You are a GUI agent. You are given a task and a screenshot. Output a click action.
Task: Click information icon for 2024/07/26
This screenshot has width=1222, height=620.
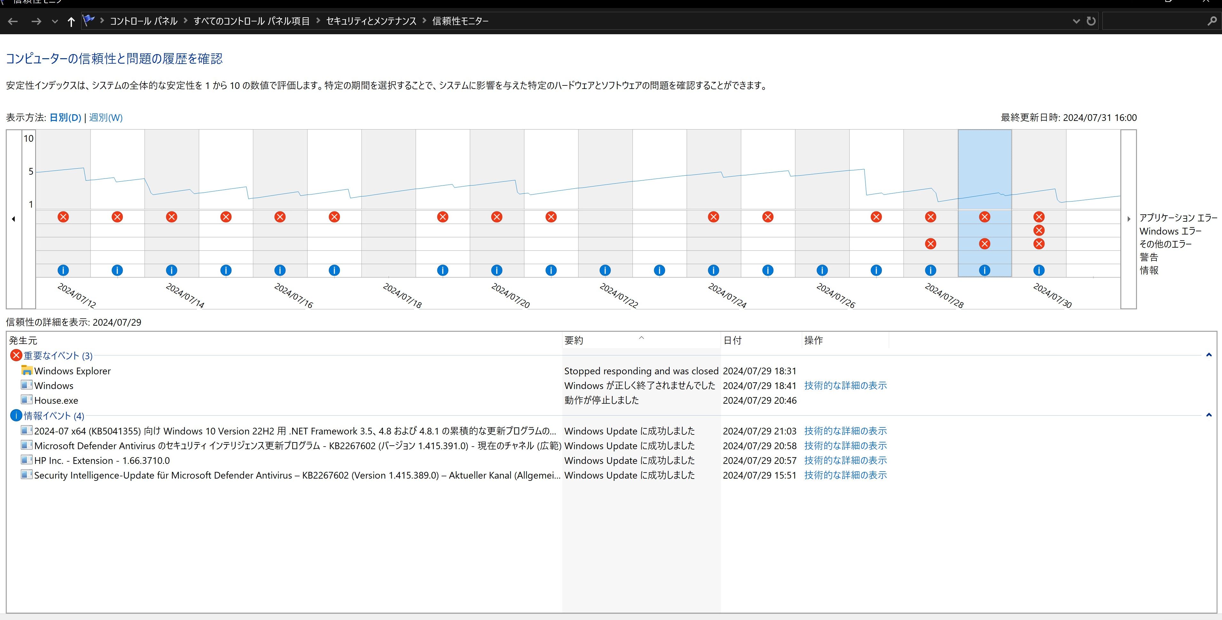pyautogui.click(x=822, y=270)
